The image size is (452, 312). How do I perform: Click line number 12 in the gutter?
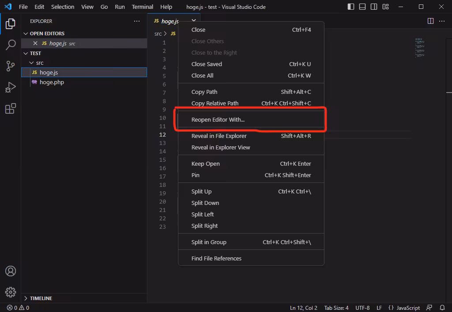(x=162, y=135)
